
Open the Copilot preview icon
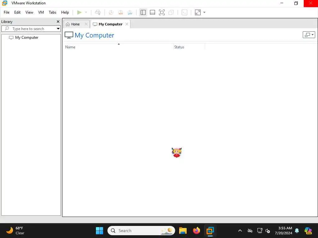pos(308,231)
